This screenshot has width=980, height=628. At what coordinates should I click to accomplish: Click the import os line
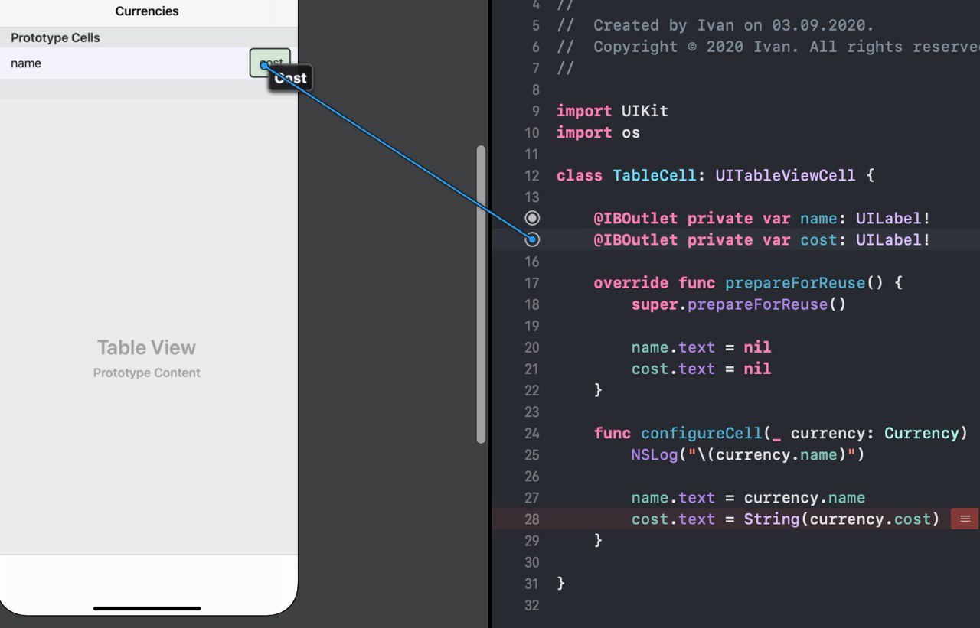pos(598,132)
